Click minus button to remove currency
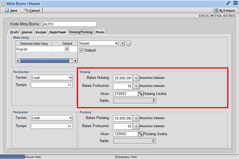 pyautogui.click(x=129, y=43)
